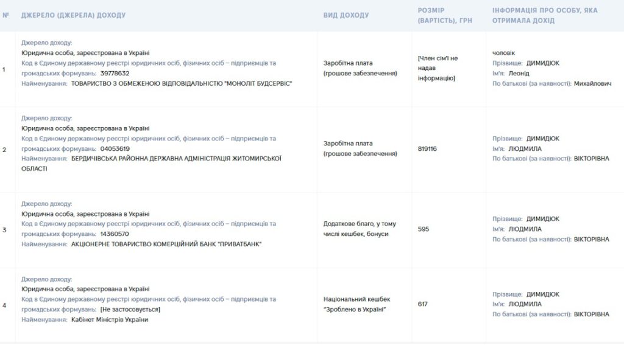The image size is (624, 349).
Task: Click 'Ім'я:' label in the 617 row
Action: click(498, 304)
